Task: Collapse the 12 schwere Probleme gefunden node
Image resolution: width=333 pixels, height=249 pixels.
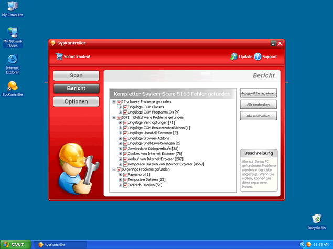Action: 114,101
